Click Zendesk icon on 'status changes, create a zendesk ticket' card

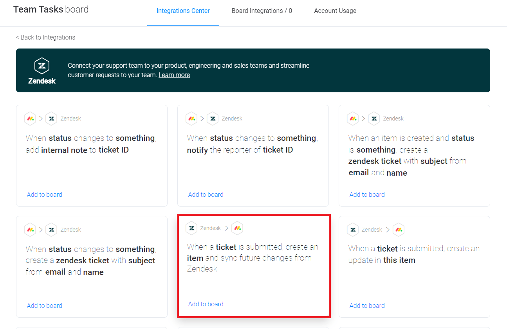click(51, 230)
